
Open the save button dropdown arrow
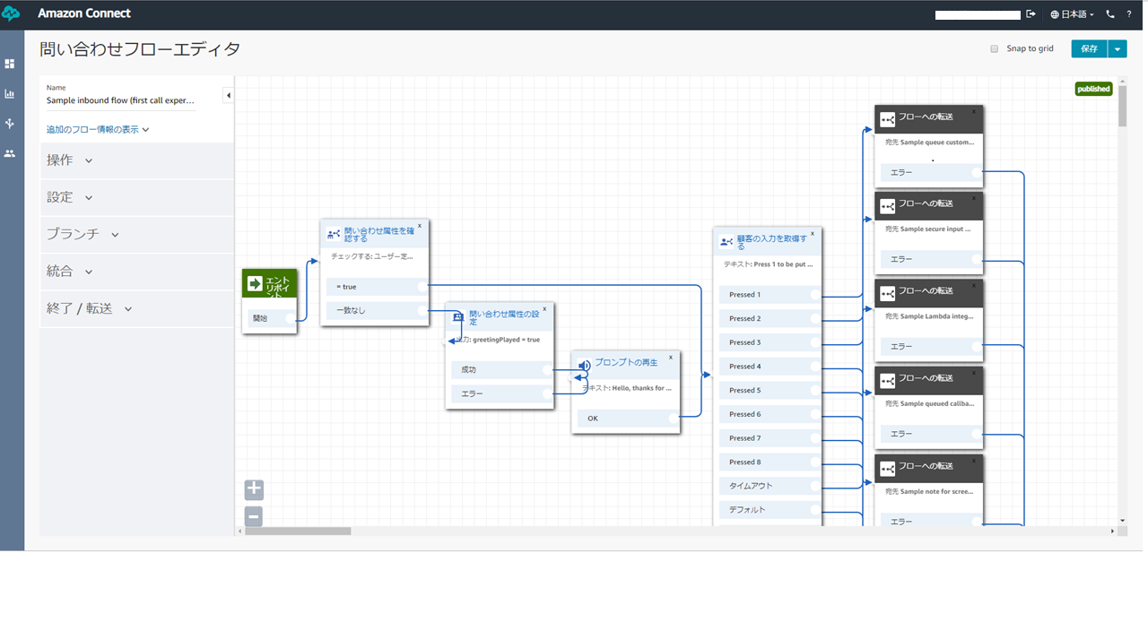[1117, 49]
